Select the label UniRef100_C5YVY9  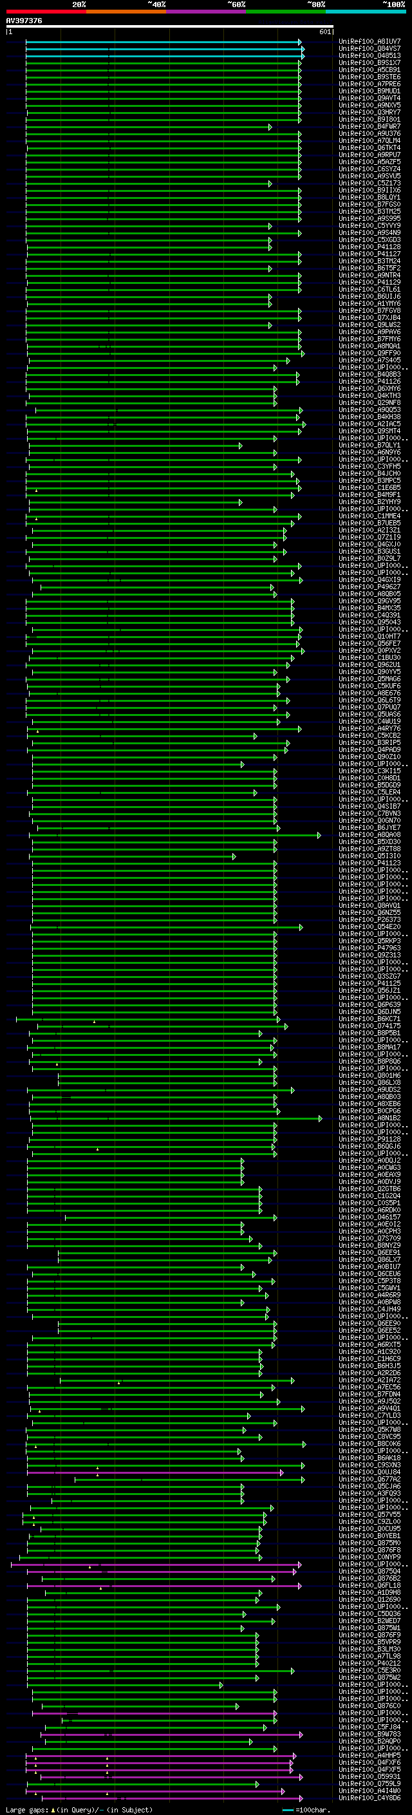click(370, 225)
